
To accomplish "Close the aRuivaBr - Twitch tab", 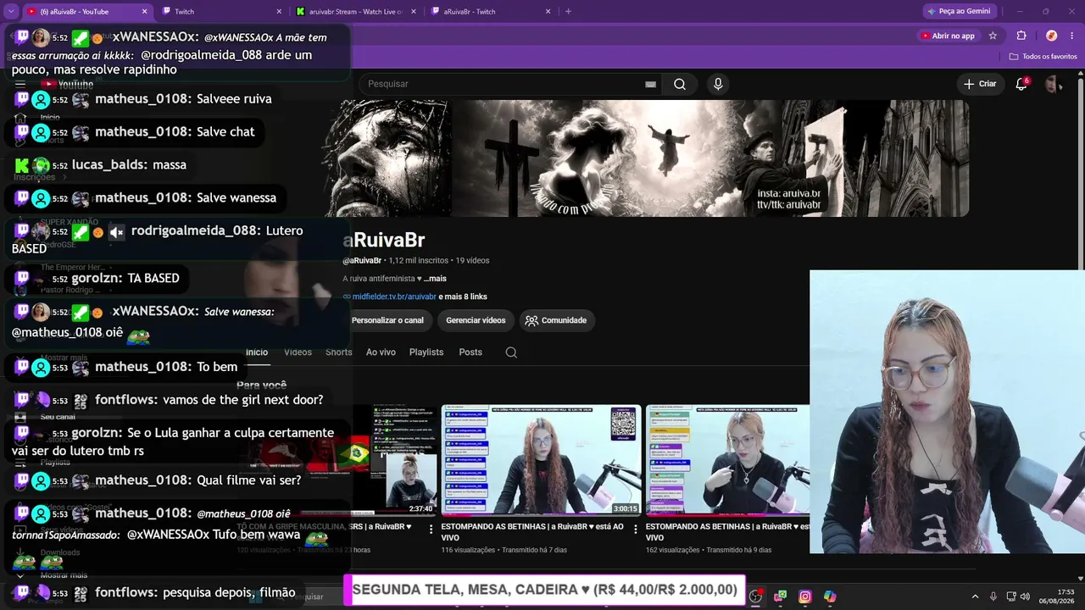I will [x=548, y=12].
